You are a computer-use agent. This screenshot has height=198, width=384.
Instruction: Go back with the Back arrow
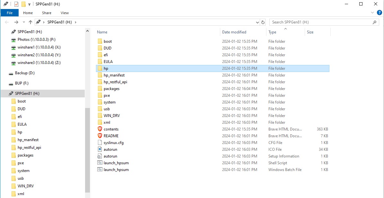tap(7, 22)
